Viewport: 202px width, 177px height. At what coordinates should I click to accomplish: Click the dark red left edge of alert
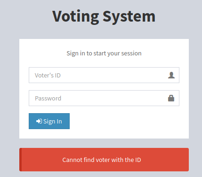coord(20,160)
